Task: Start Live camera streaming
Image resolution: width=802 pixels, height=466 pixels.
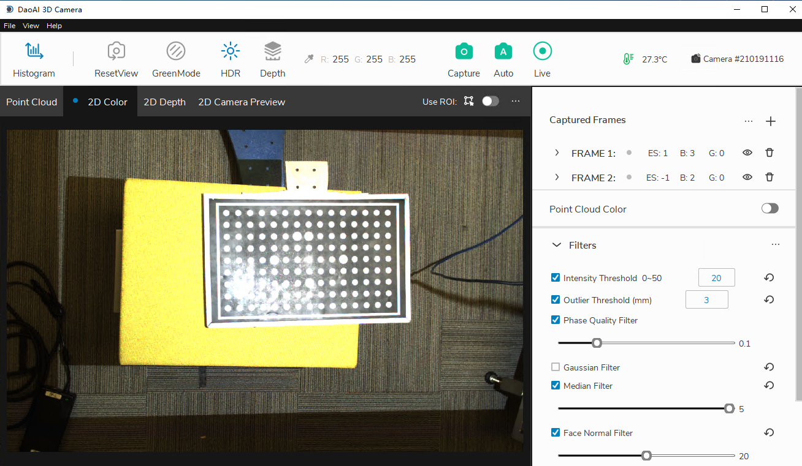Action: pos(542,51)
